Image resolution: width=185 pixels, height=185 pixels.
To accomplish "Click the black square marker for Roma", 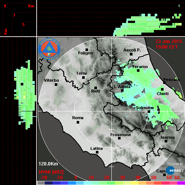I will [x=78, y=122].
